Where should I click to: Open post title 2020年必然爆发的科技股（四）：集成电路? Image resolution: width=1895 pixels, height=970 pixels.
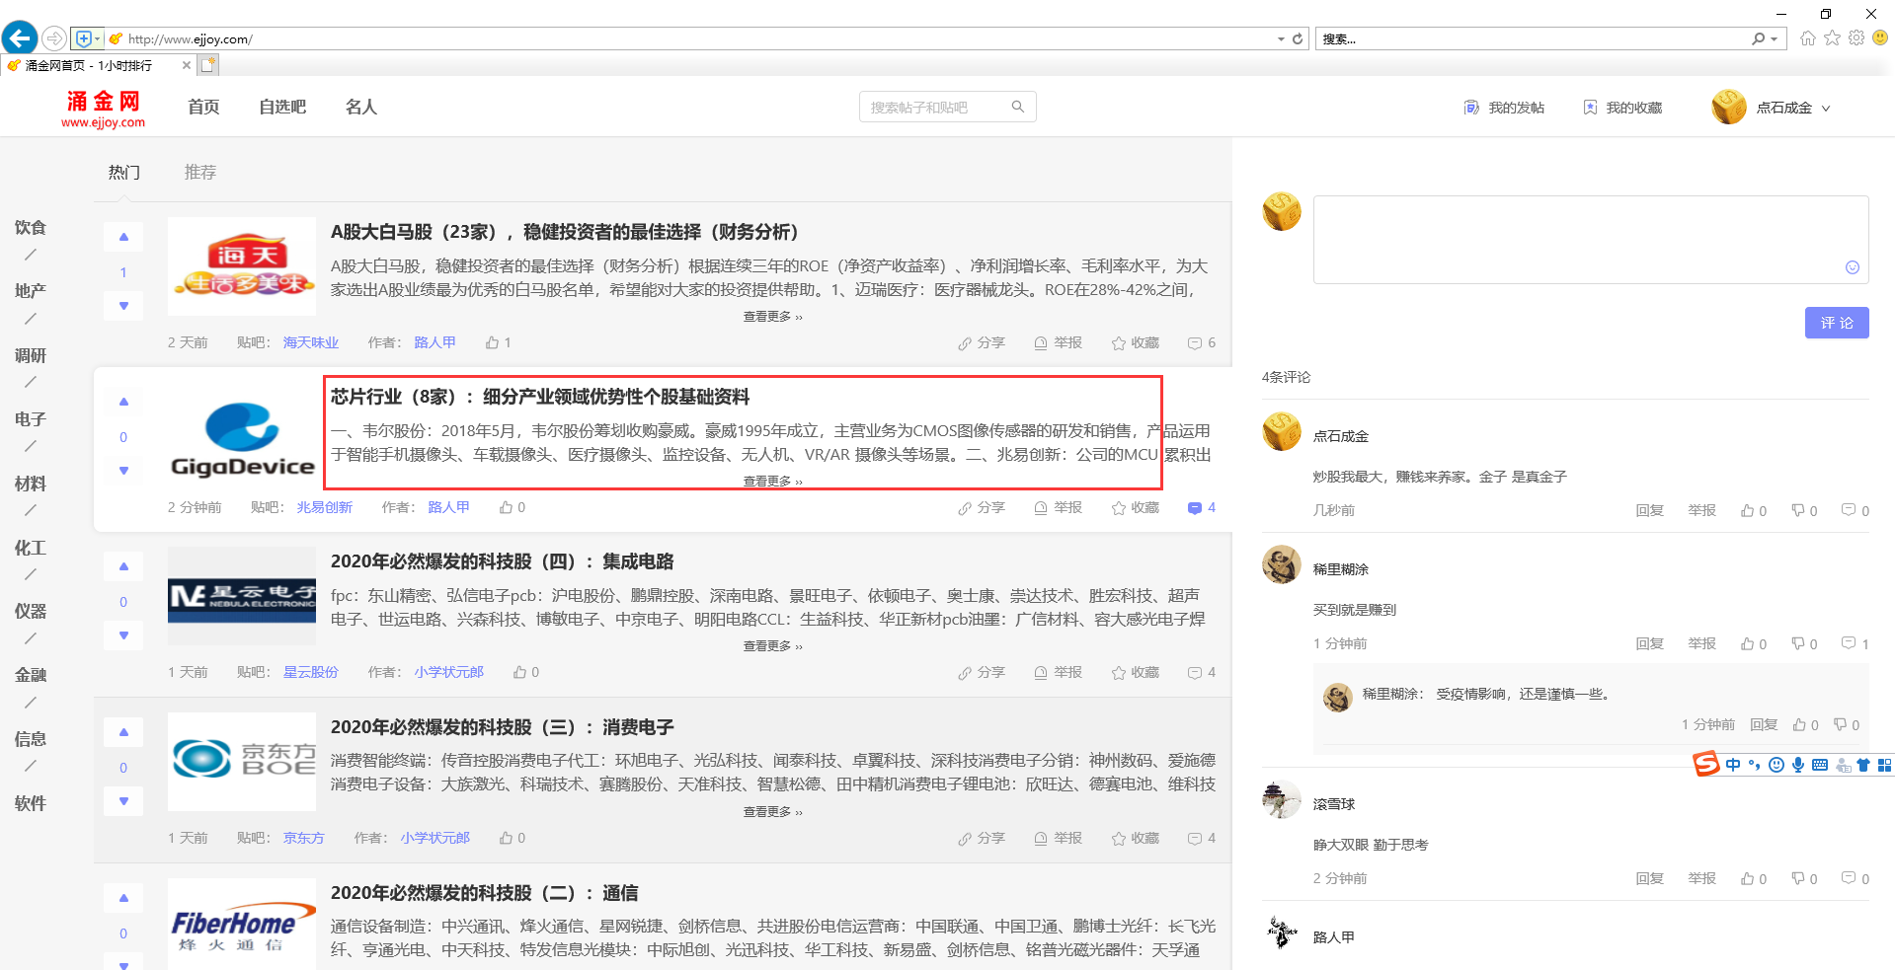(502, 561)
